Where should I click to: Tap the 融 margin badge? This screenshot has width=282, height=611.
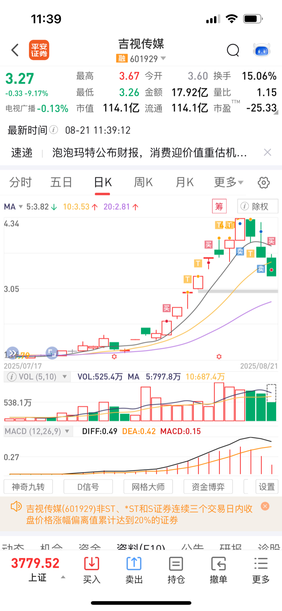coord(122,58)
